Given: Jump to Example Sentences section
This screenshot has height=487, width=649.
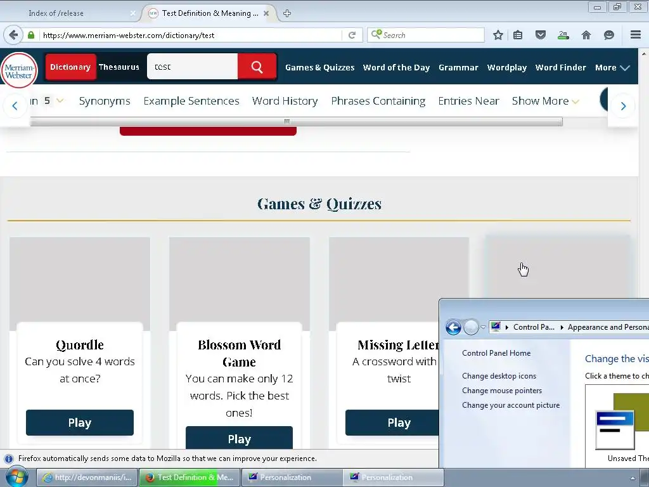Looking at the screenshot, I should pos(191,101).
